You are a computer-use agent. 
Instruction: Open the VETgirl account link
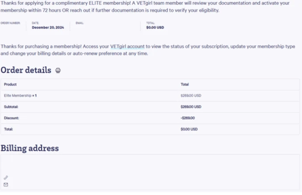pyautogui.click(x=127, y=46)
